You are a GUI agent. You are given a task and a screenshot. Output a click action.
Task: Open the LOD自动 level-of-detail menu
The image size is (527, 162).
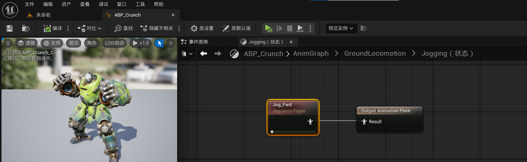pyautogui.click(x=114, y=43)
